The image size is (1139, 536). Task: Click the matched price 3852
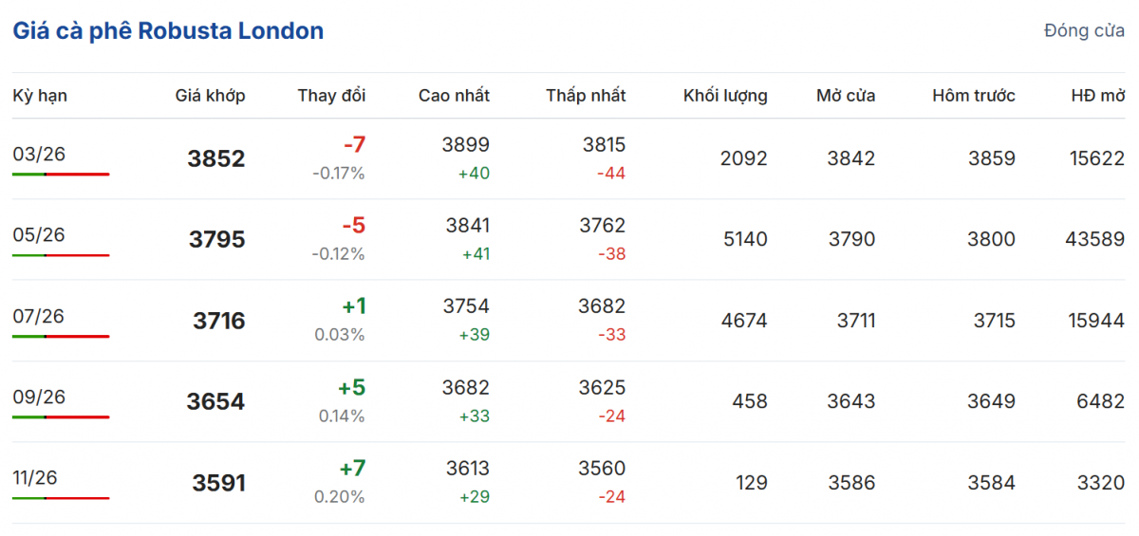click(x=216, y=159)
